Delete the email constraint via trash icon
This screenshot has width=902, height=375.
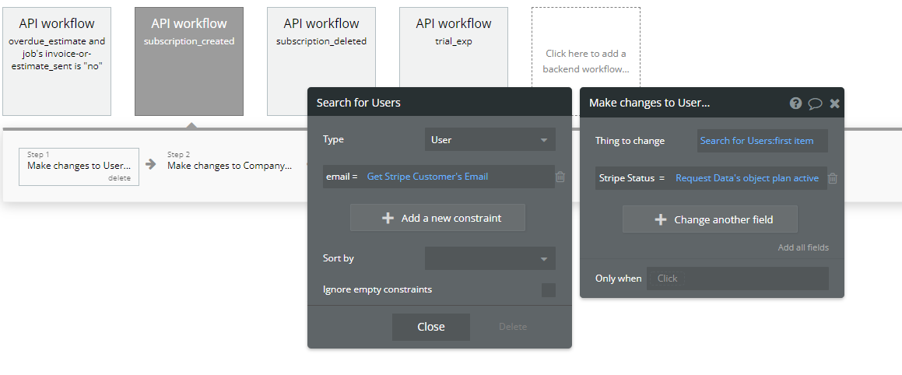coord(560,177)
